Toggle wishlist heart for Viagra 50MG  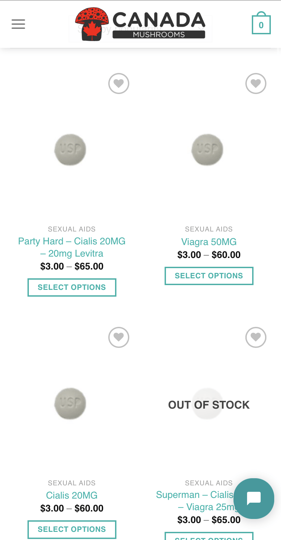pos(256,83)
